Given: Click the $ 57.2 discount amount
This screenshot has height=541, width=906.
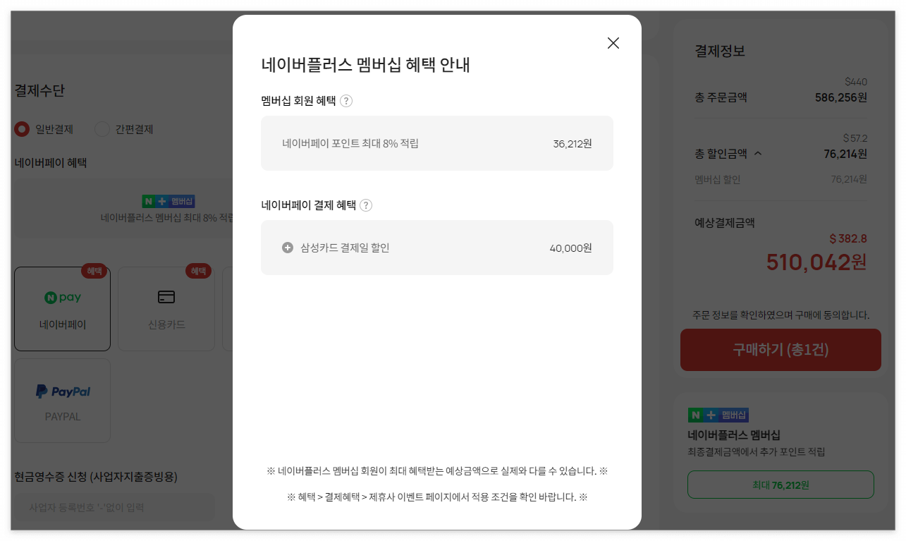Looking at the screenshot, I should [855, 138].
